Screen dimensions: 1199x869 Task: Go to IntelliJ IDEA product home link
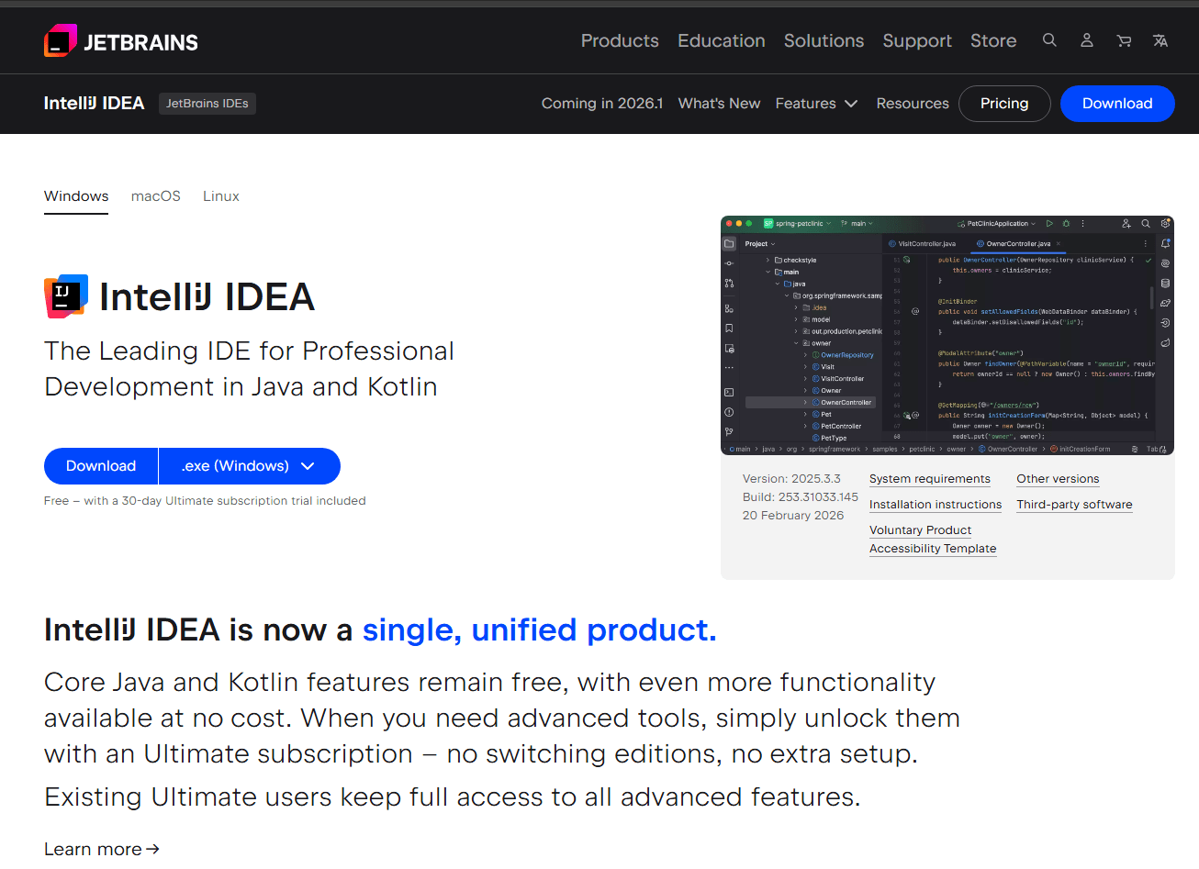point(94,104)
